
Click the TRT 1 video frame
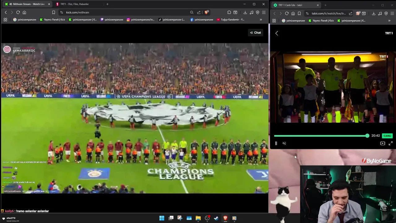333,87
